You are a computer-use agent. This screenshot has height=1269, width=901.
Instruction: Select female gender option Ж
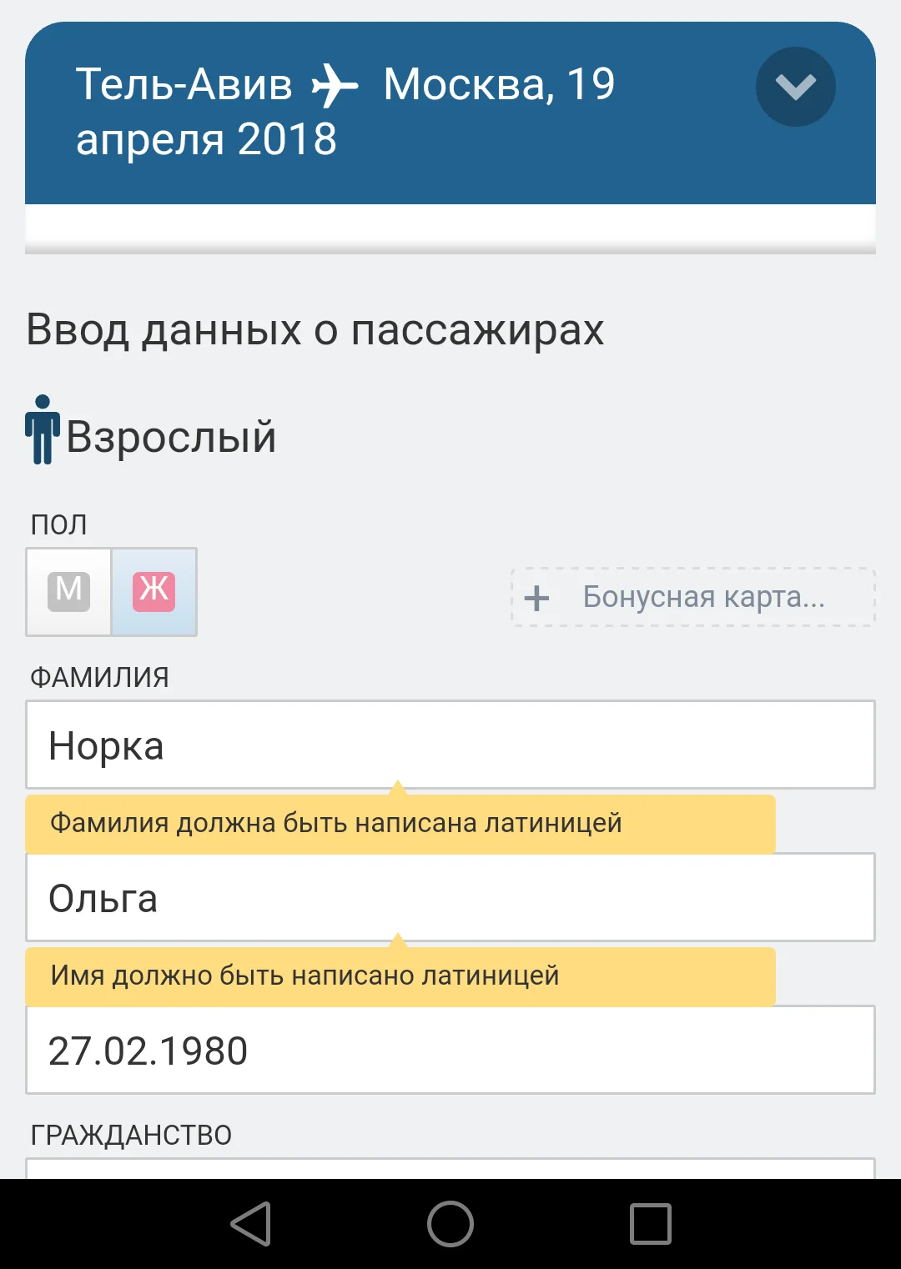[x=154, y=591]
